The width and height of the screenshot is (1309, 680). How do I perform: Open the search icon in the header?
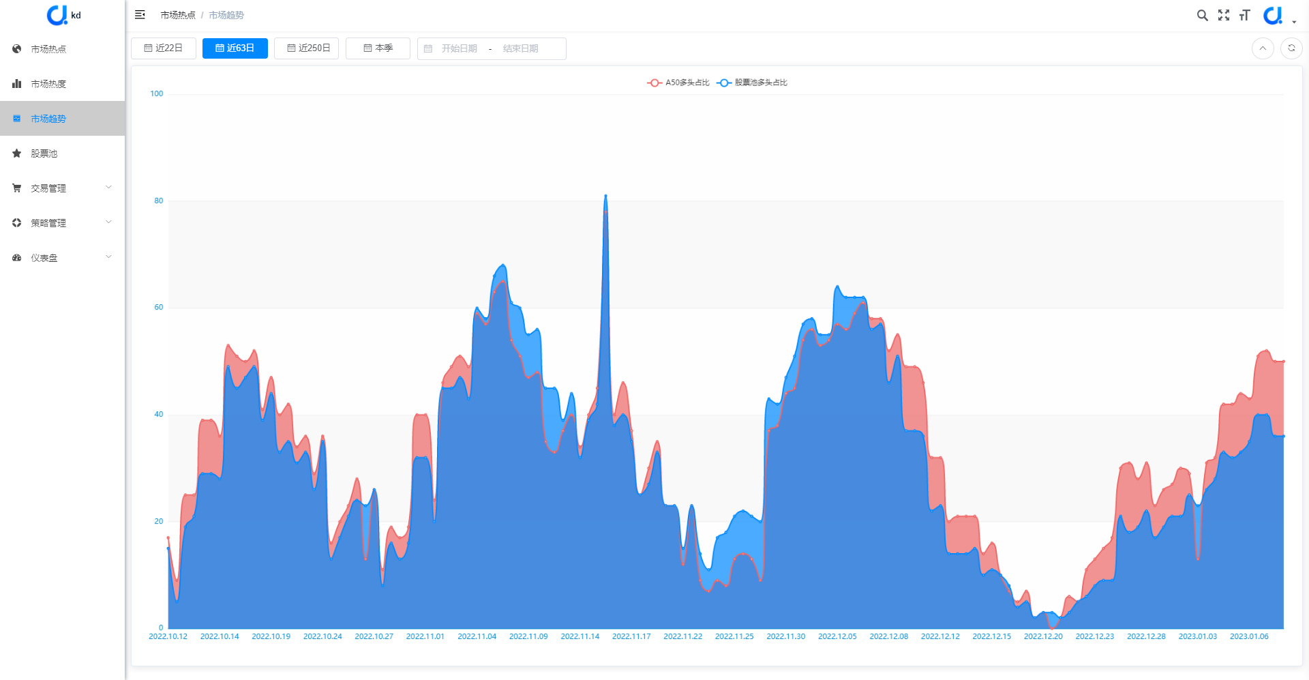point(1203,15)
